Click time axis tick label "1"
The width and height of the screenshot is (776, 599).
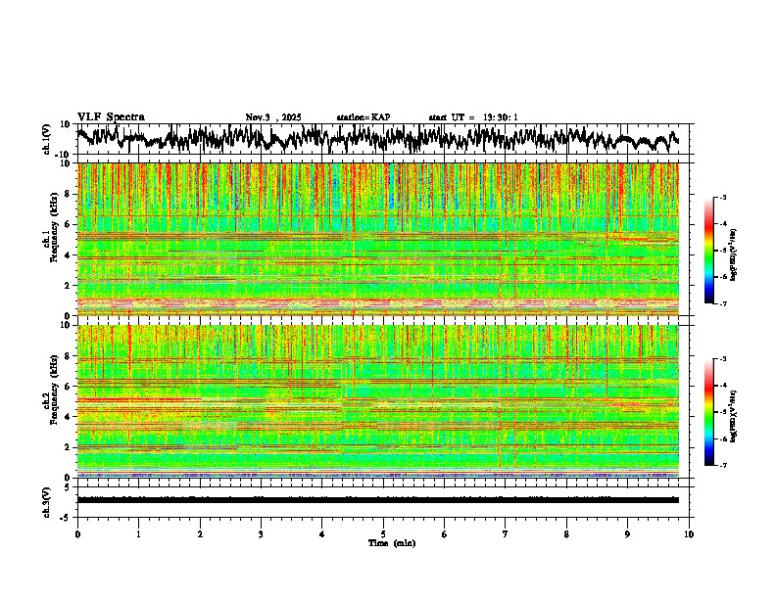(x=138, y=534)
